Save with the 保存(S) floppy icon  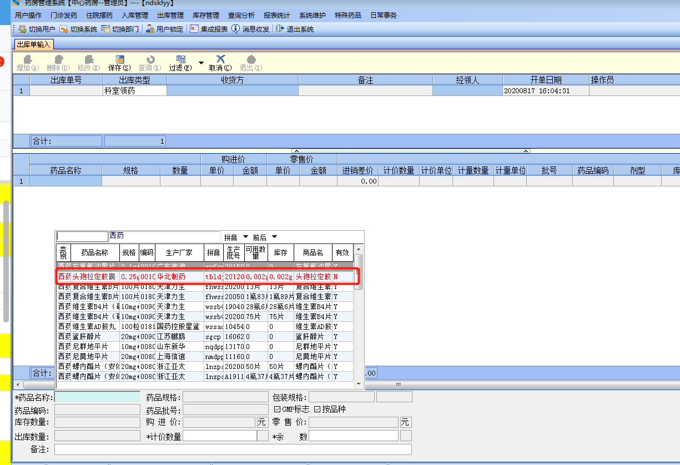pyautogui.click(x=119, y=59)
